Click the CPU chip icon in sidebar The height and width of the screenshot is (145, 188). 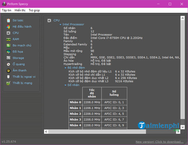[9, 33]
